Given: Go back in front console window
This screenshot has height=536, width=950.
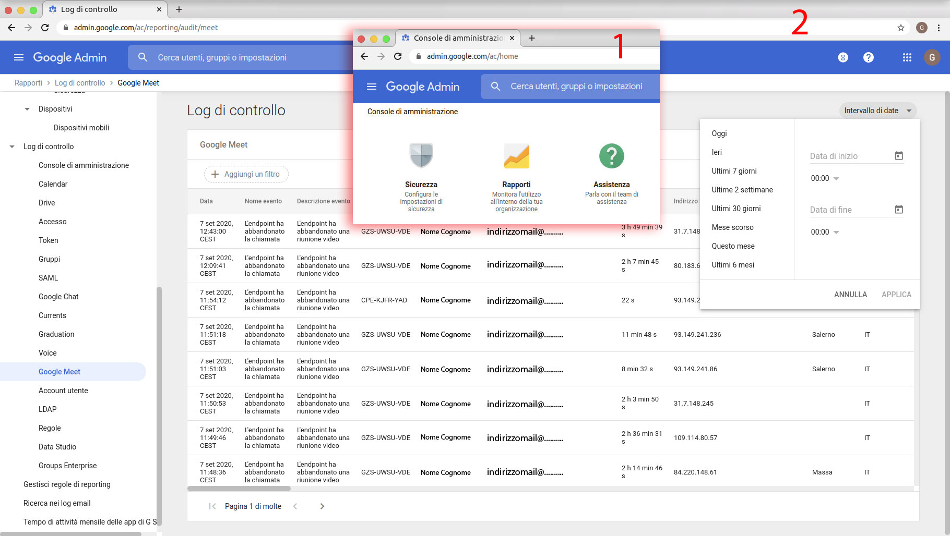Looking at the screenshot, I should 364,56.
